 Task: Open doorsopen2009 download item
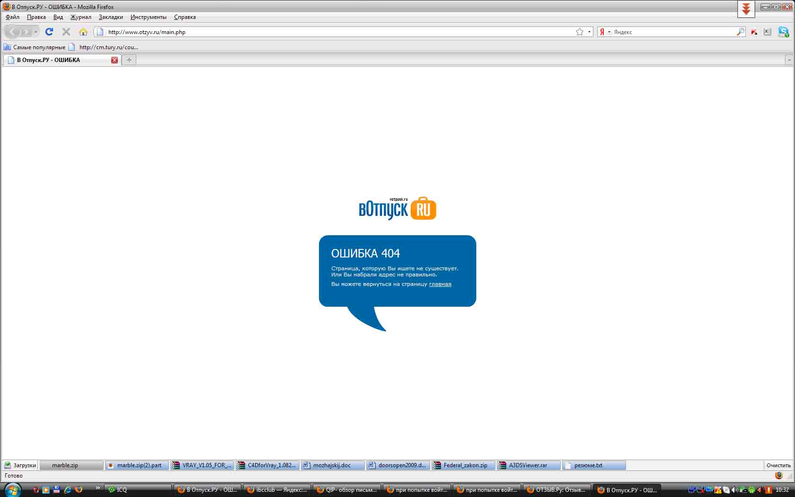397,465
